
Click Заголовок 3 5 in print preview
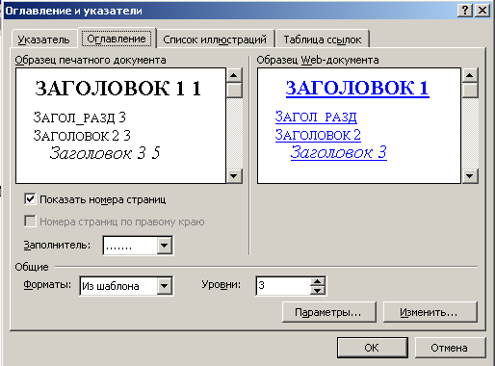coord(105,153)
